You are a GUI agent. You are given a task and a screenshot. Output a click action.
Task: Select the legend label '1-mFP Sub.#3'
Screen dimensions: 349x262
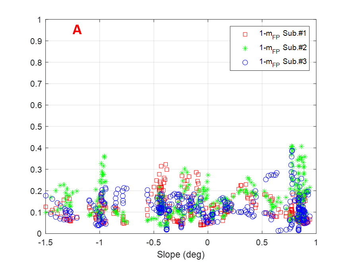click(283, 62)
